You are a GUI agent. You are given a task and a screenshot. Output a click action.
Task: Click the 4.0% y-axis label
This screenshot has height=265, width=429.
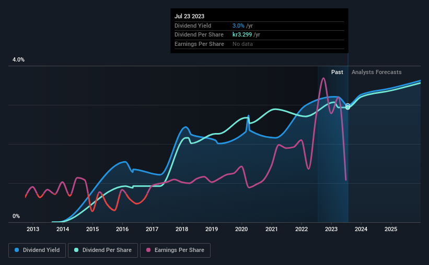pyautogui.click(x=18, y=59)
